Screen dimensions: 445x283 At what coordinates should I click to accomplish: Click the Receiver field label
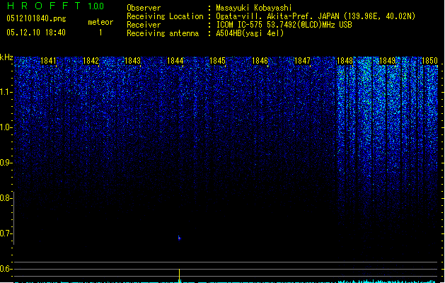click(144, 25)
